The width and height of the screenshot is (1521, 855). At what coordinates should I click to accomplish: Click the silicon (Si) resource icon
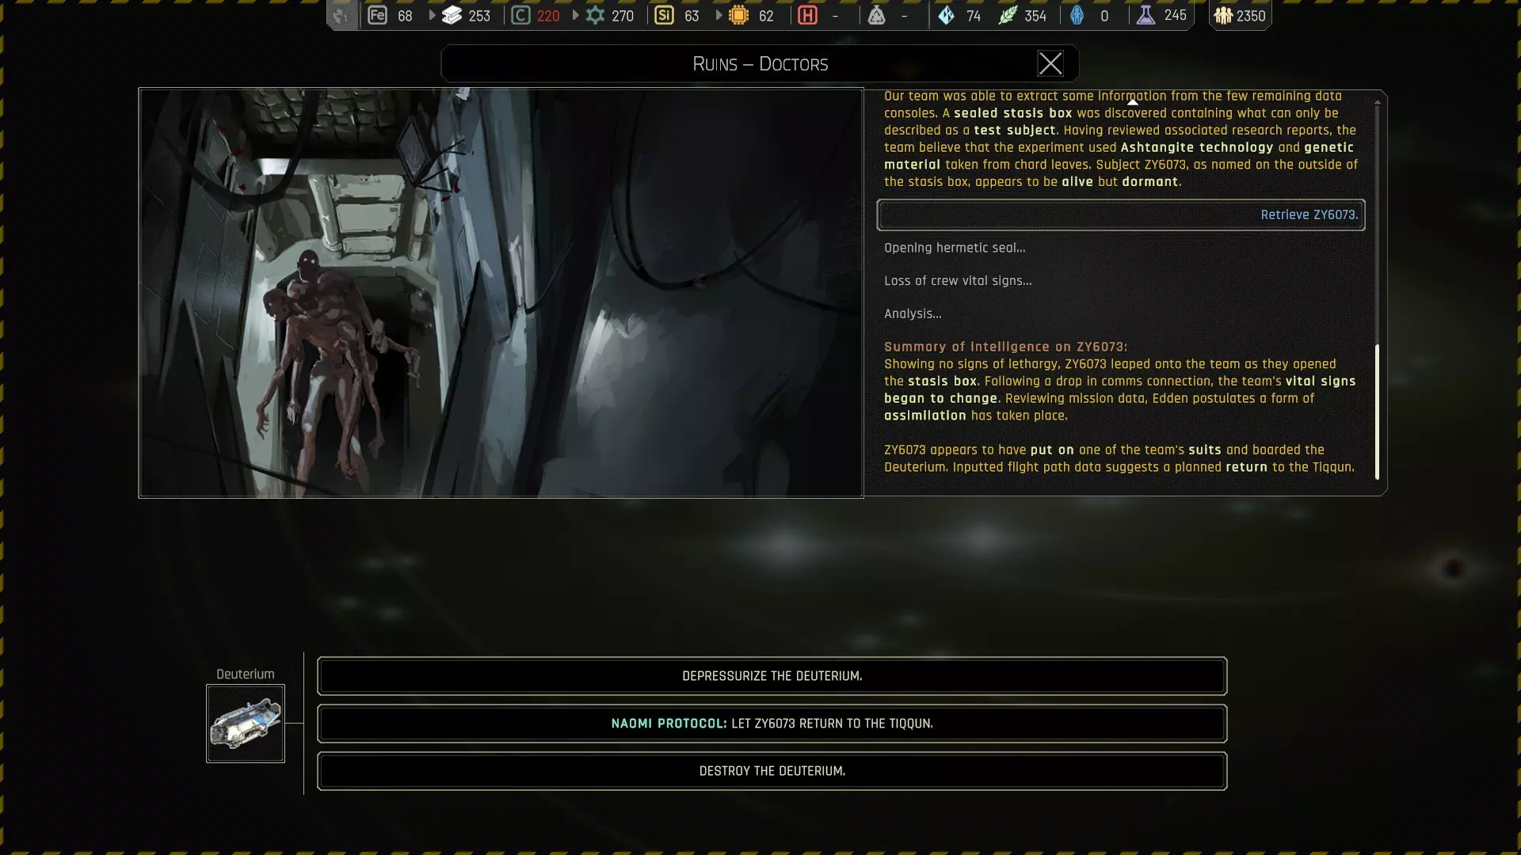[664, 16]
